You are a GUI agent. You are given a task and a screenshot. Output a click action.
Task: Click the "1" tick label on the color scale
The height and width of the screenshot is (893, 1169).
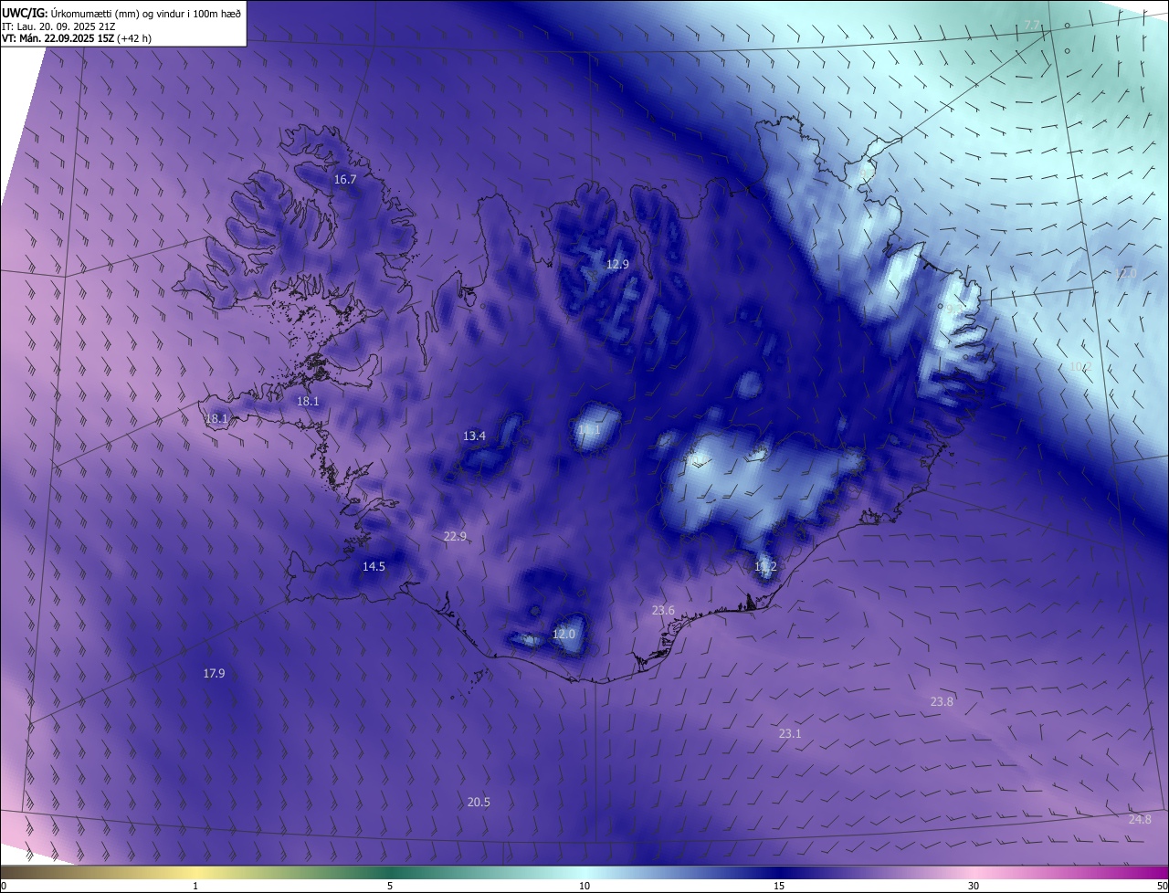196,887
